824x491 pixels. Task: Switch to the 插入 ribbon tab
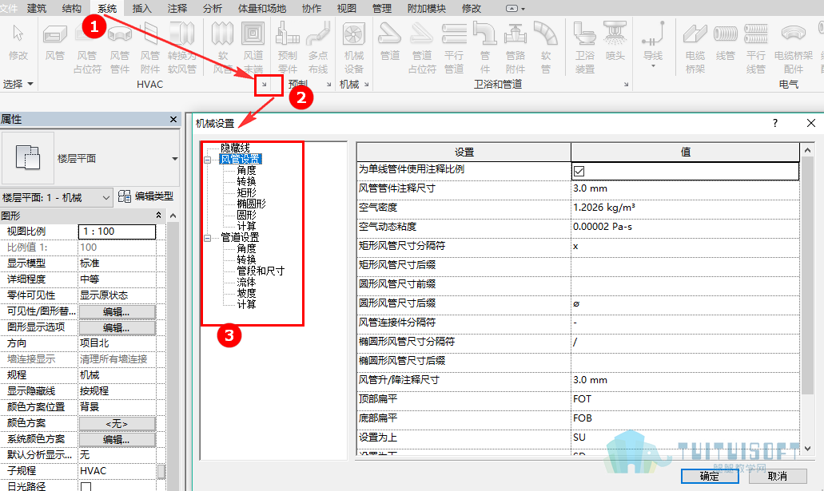click(x=142, y=9)
